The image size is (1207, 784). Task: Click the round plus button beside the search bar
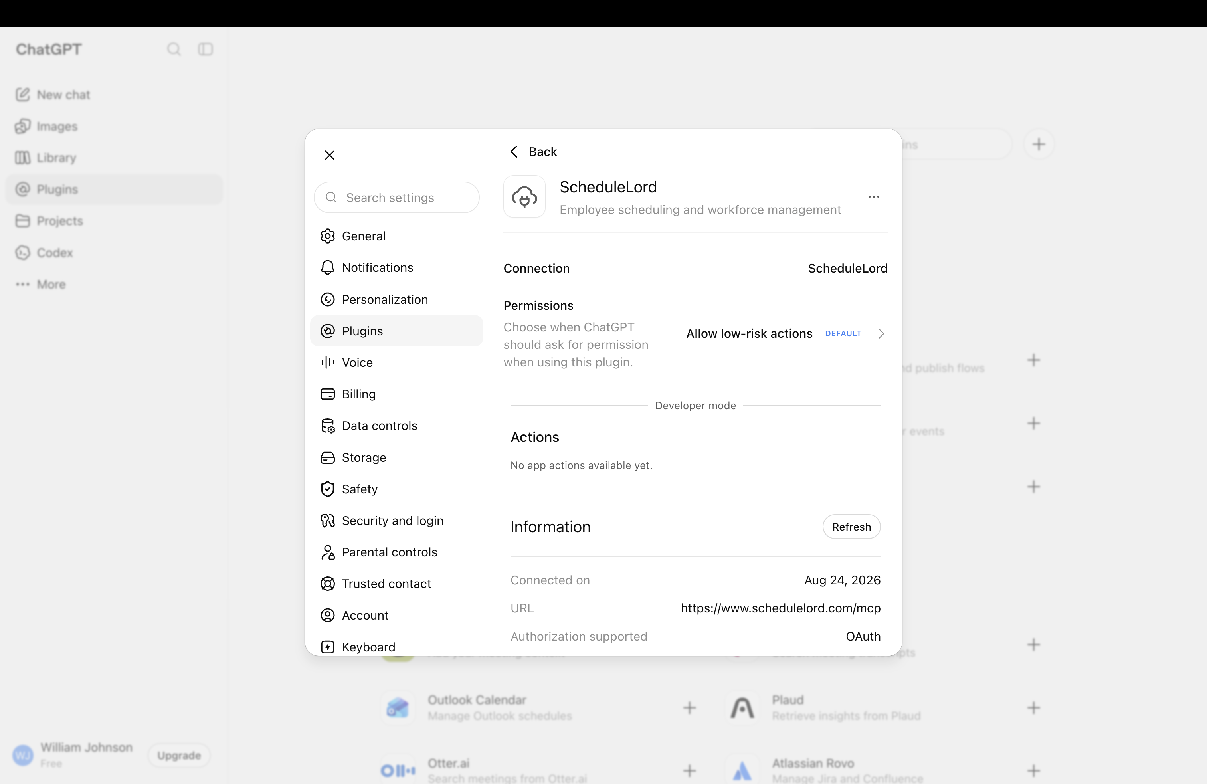[1039, 144]
